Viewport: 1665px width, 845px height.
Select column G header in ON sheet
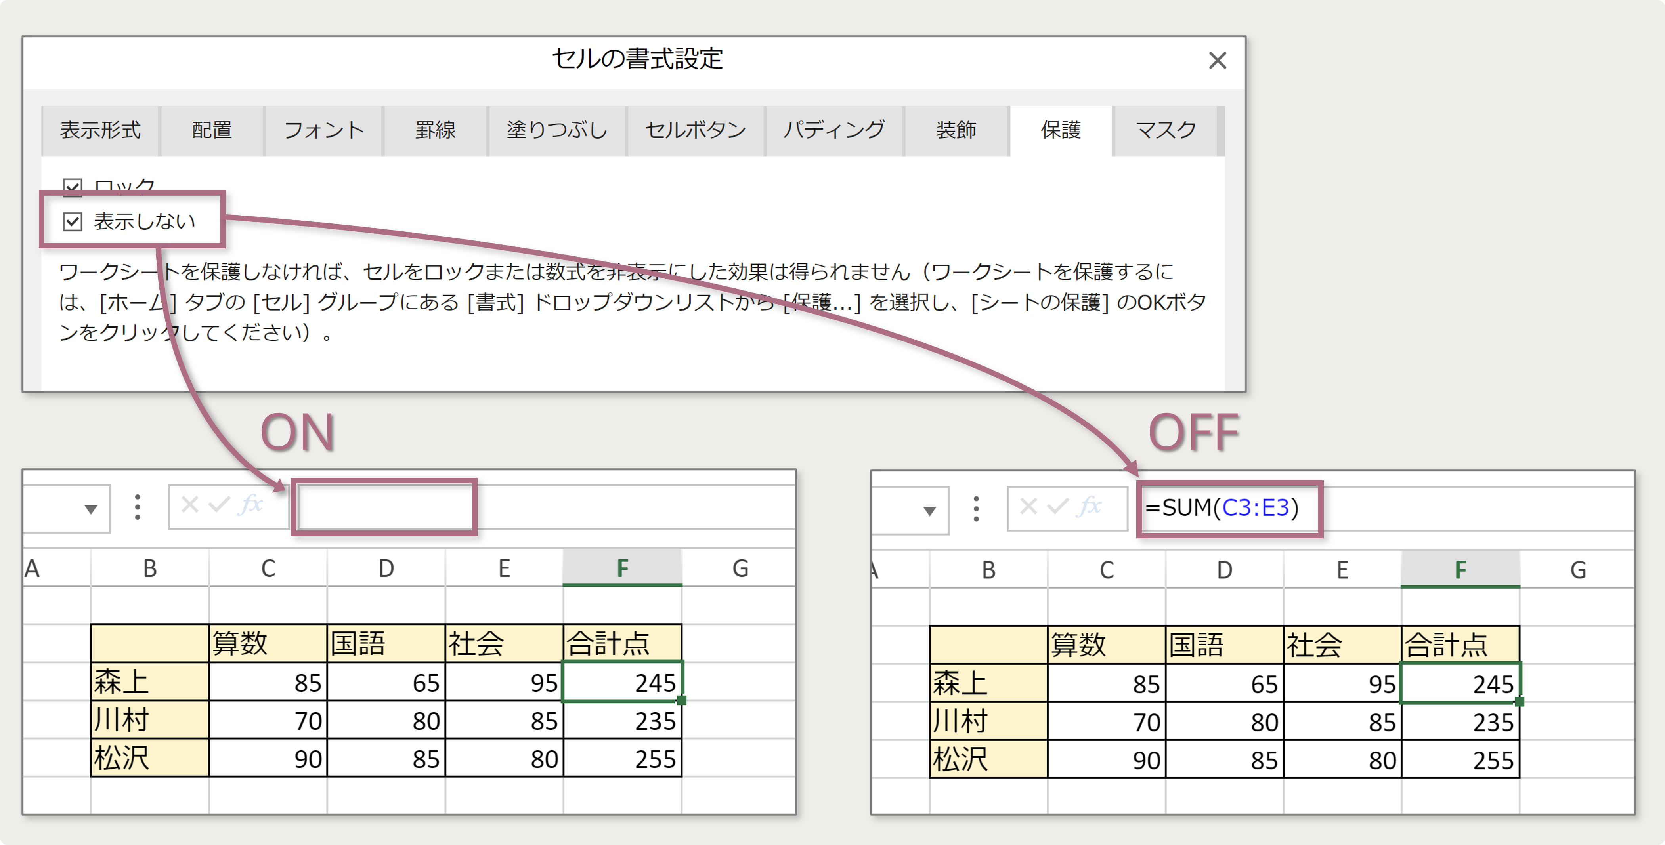[x=740, y=568]
